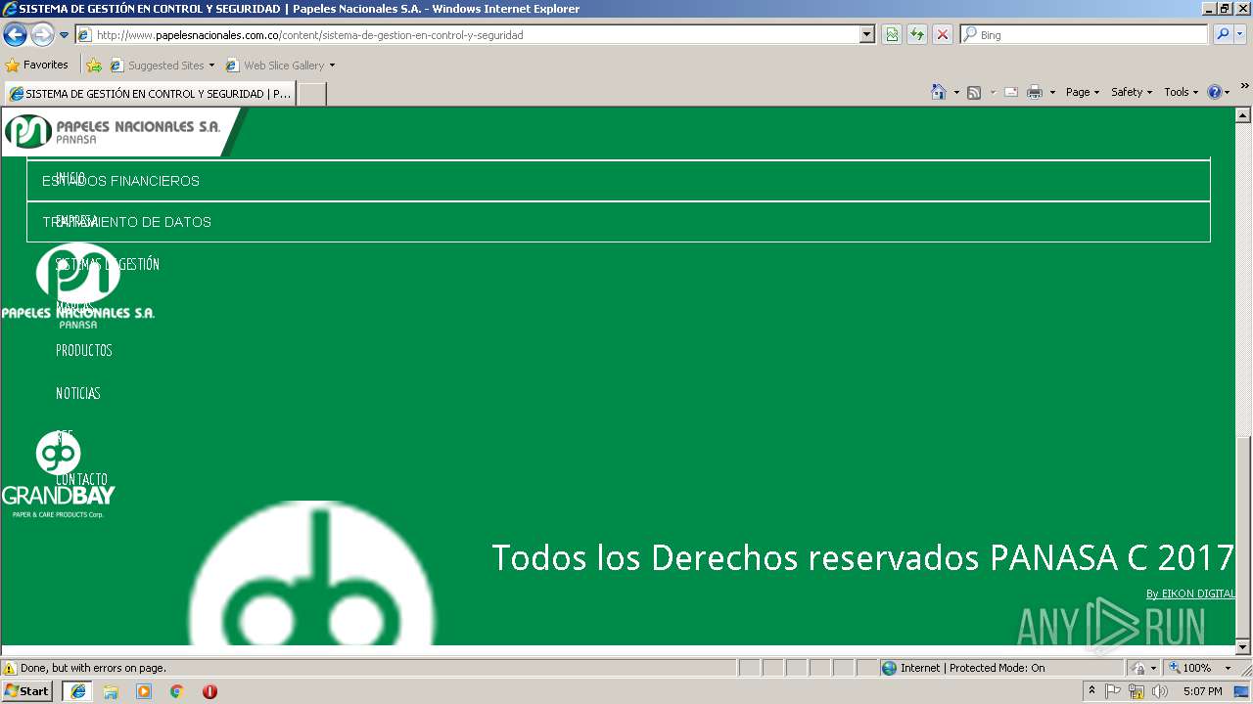Screen dimensions: 1253x704
Task: Click the network tray icon
Action: point(1137,691)
